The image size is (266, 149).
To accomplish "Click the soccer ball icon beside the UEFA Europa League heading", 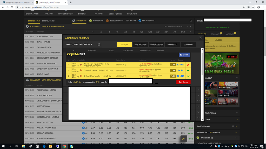I will point(27,80).
